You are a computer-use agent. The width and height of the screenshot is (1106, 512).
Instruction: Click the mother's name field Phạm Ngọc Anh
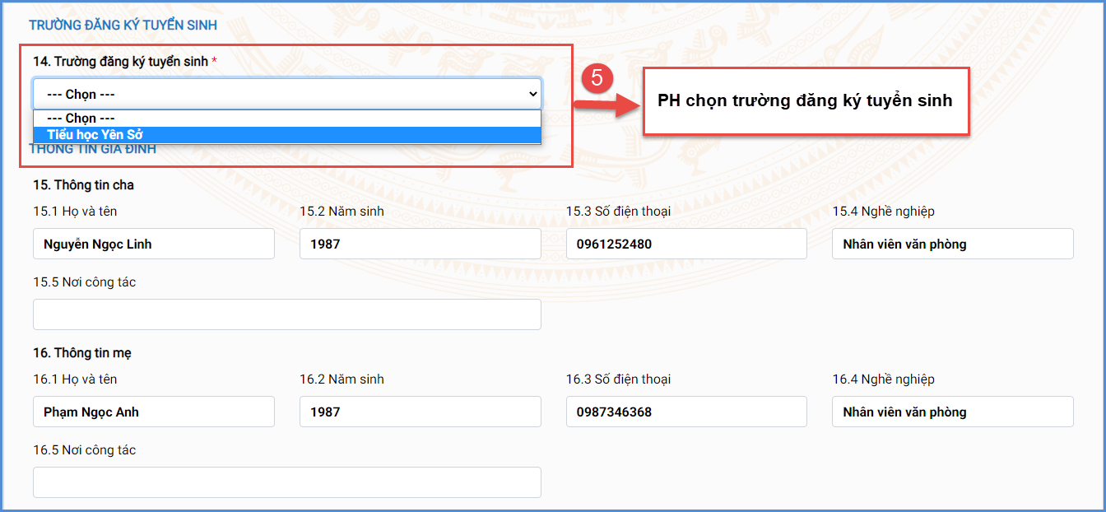[154, 412]
